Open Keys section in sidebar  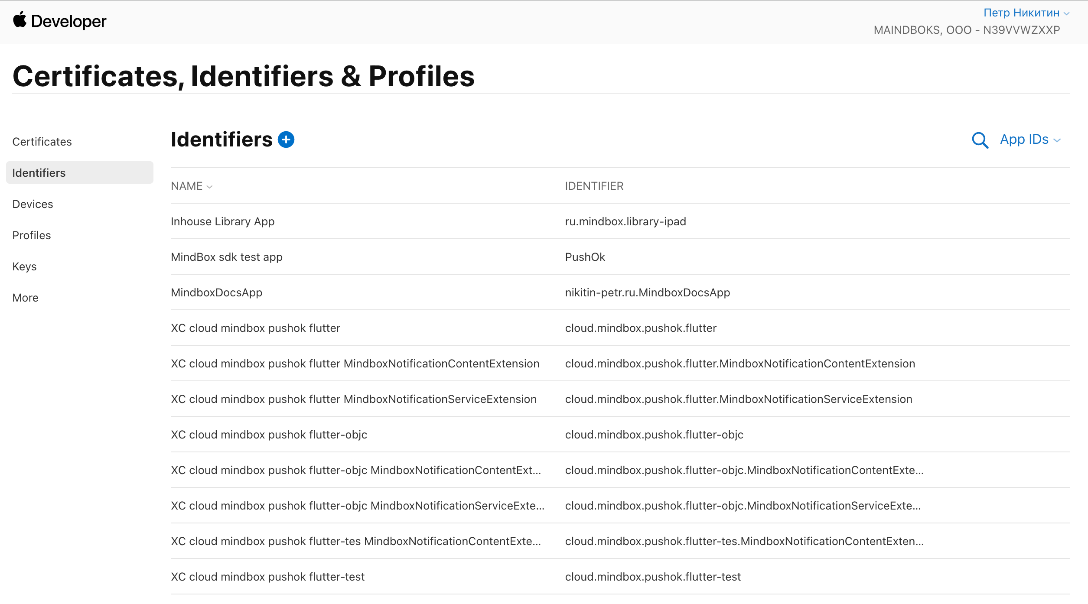24,266
